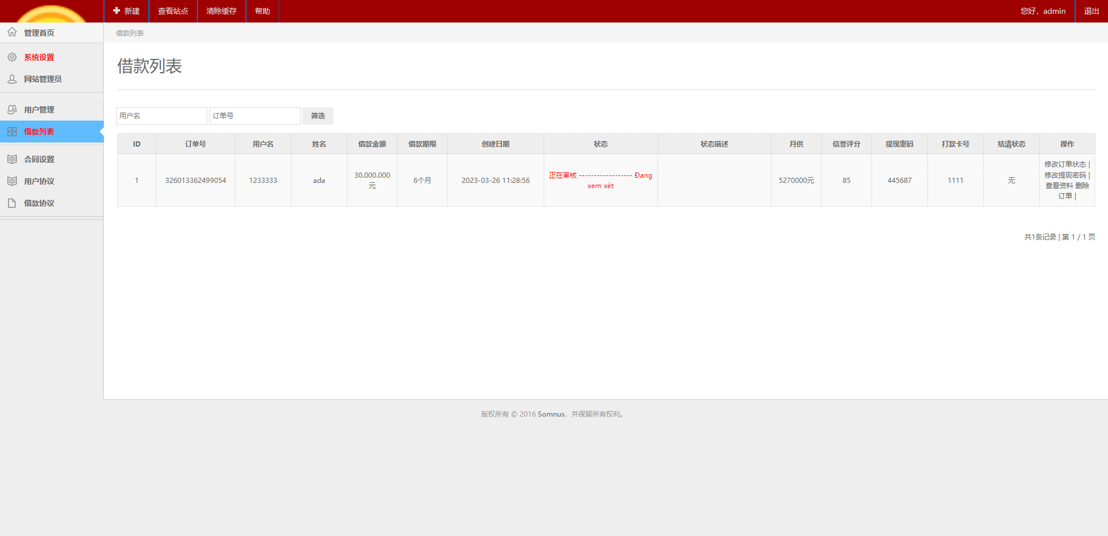The image size is (1108, 536).
Task: Click the grid icon beside 借款列表
Action: click(12, 132)
